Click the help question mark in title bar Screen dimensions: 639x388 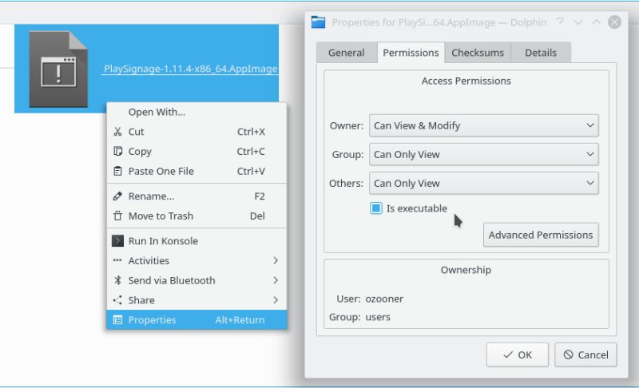560,22
